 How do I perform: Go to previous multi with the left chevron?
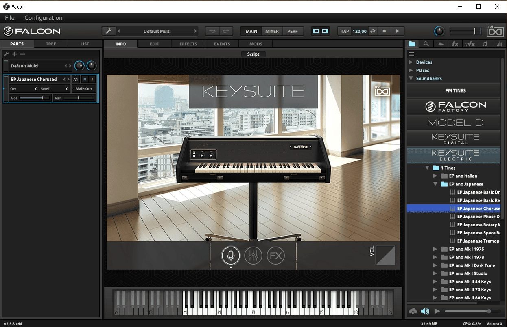point(119,31)
